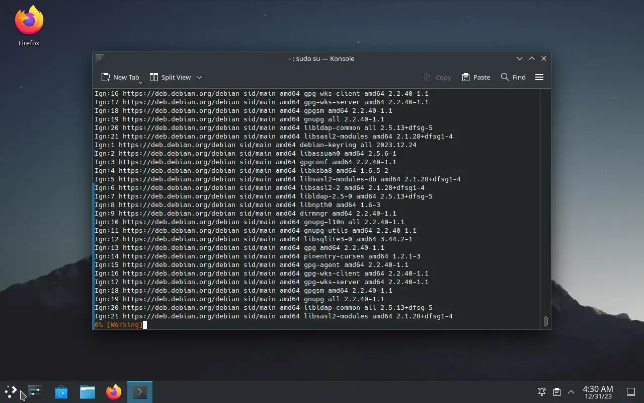644x403 pixels.
Task: Click the line with libsasl2-modules-db amd64
Action: click(278, 179)
